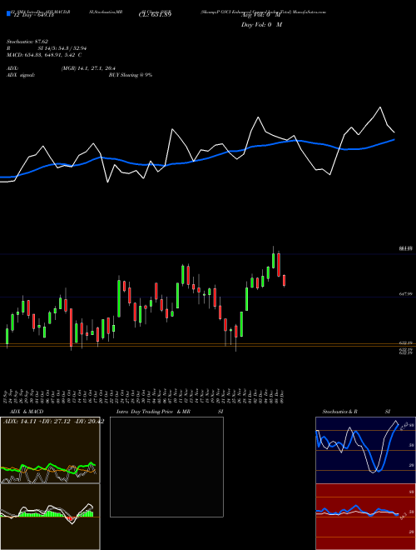Click the last red candlestick on the chart
Viewport: 416px width, 550px height.
pos(284,280)
